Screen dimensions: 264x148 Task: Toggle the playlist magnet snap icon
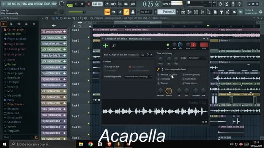(x=47, y=18)
